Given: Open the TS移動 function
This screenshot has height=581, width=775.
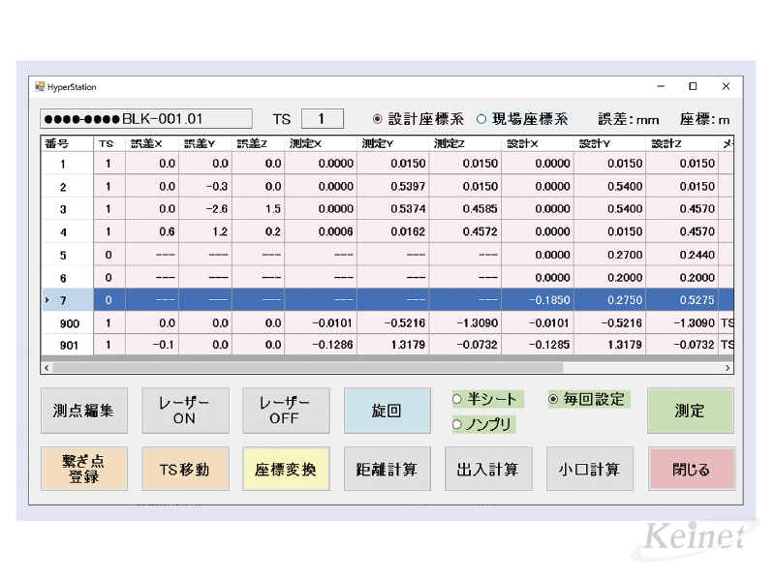Looking at the screenshot, I should tap(184, 470).
